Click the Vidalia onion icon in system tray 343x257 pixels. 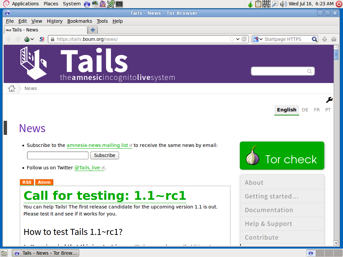click(x=251, y=4)
